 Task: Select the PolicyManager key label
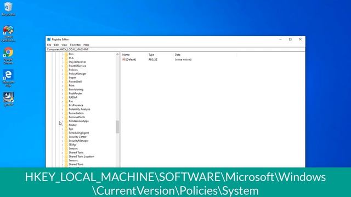tap(77, 74)
